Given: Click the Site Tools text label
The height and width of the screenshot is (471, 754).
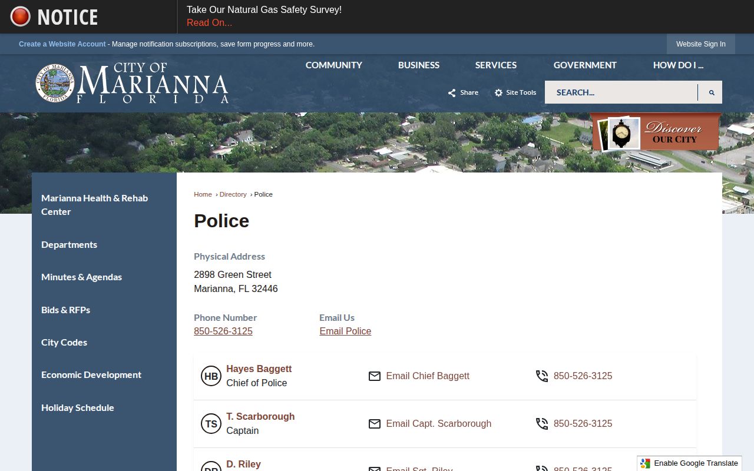Looking at the screenshot, I should click(x=521, y=92).
